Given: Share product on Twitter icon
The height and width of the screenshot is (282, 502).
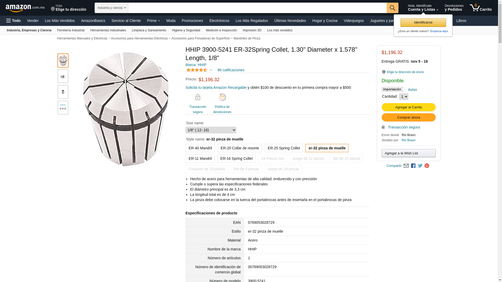Looking at the screenshot, I should coord(420,166).
